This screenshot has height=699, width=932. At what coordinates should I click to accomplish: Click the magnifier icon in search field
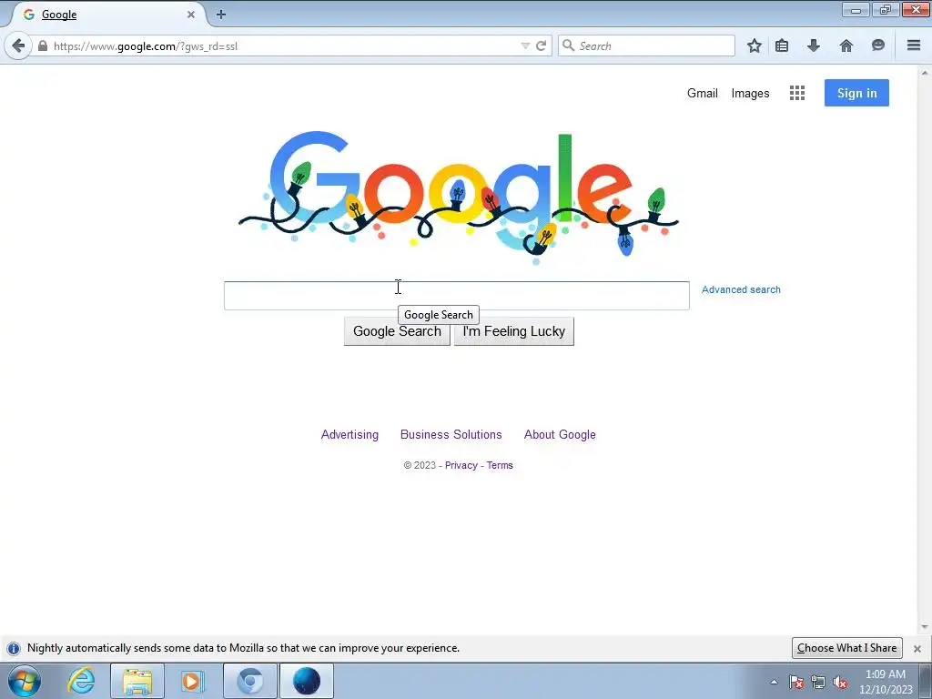click(568, 46)
